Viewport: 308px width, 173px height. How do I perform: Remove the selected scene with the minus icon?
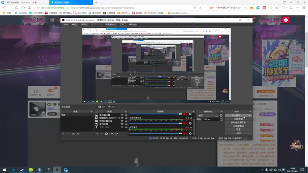click(x=68, y=134)
